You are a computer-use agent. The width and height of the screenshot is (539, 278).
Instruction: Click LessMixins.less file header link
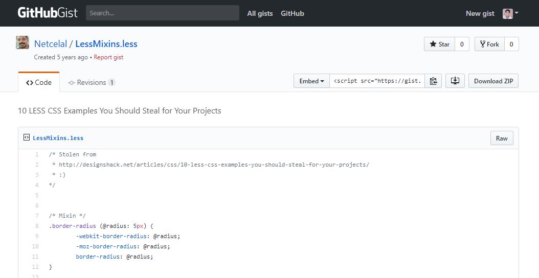58,138
